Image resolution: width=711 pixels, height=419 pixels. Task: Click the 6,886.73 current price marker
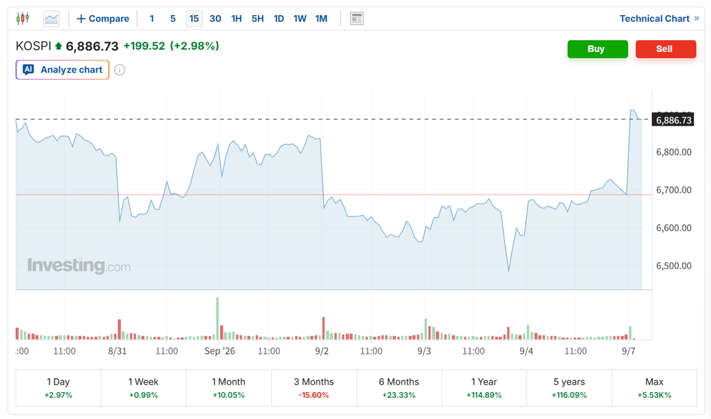(x=673, y=120)
